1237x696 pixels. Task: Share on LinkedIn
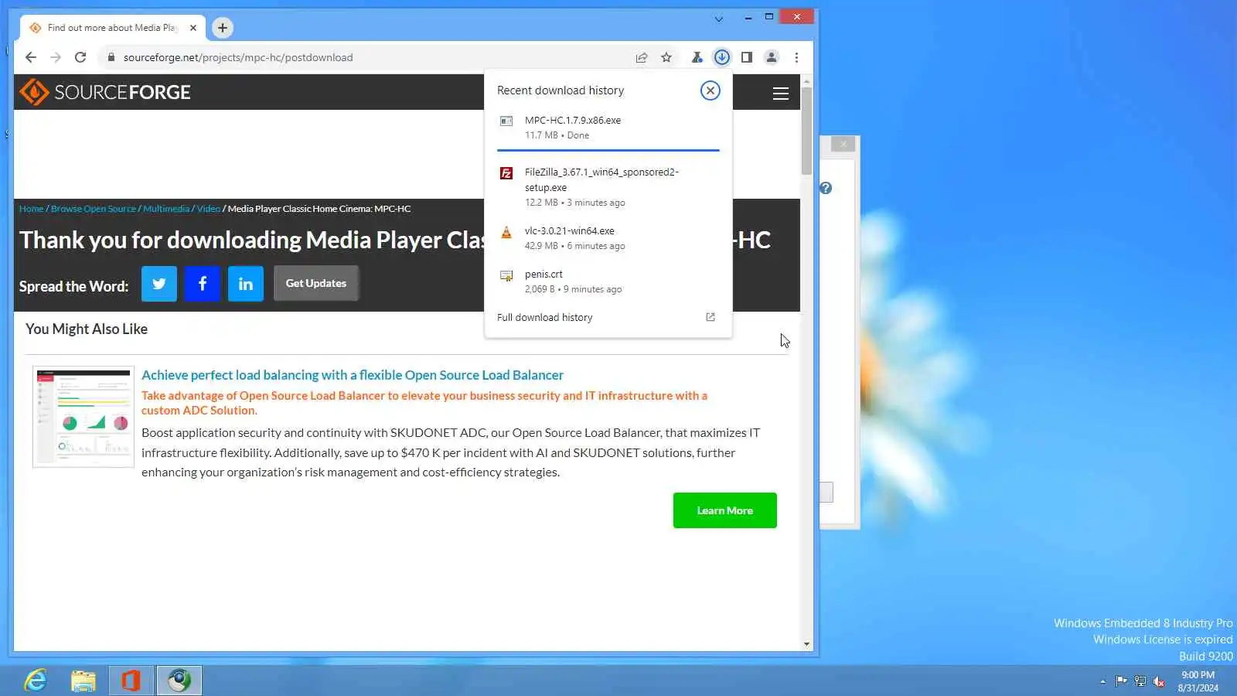point(246,284)
